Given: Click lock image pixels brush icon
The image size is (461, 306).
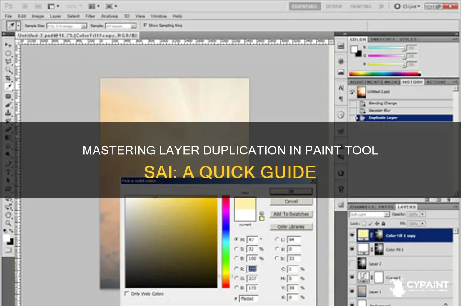Looking at the screenshot, I should pyautogui.click(x=371, y=224).
